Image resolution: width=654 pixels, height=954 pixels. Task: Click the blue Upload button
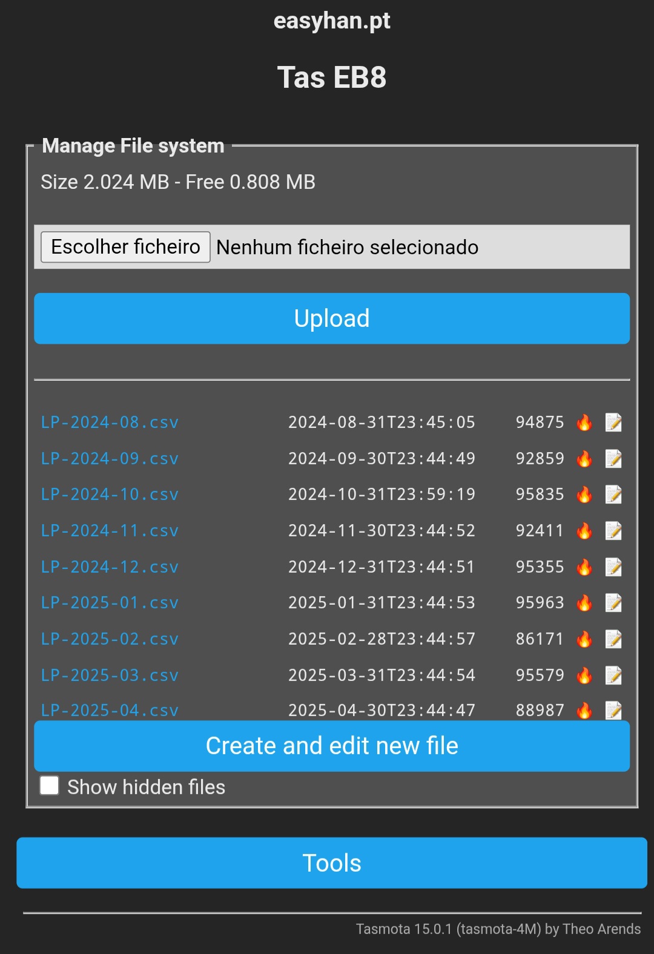(x=332, y=318)
